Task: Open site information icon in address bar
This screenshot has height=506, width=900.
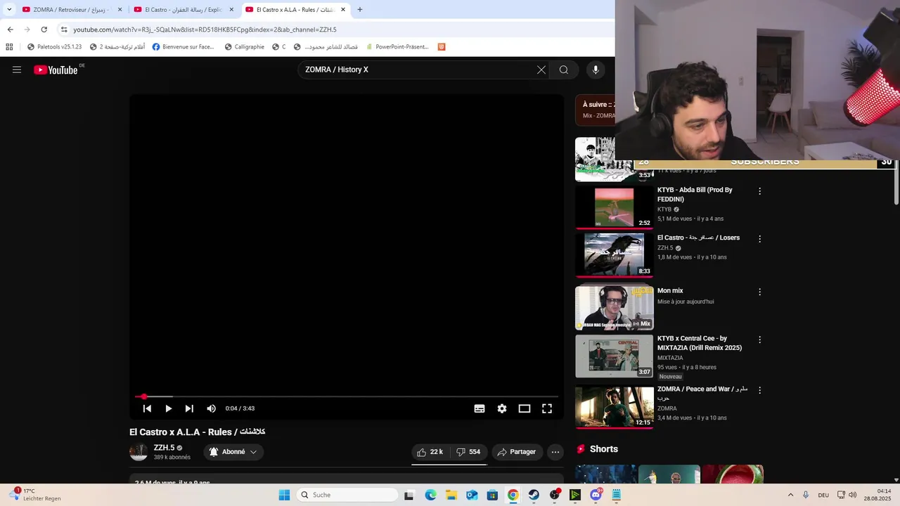Action: [64, 30]
